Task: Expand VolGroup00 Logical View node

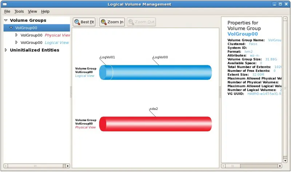Action: (x=16, y=42)
